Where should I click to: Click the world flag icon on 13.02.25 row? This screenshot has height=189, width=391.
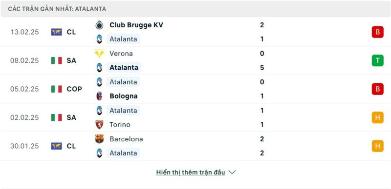tap(57, 32)
